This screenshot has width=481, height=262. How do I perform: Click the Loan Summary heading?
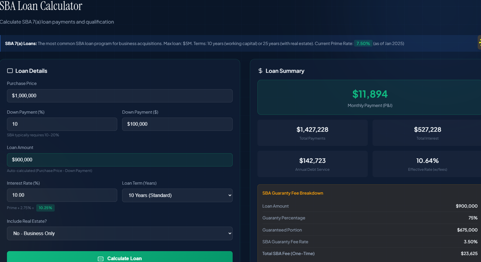285,71
